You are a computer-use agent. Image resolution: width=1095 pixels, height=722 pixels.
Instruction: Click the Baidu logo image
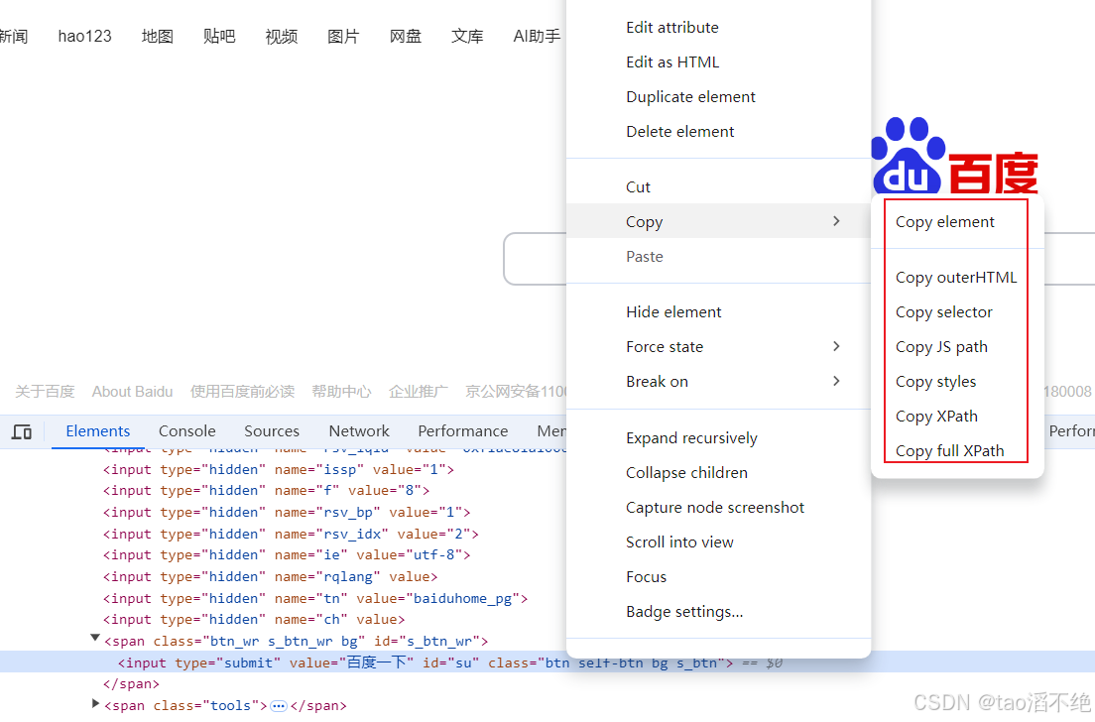tap(955, 155)
